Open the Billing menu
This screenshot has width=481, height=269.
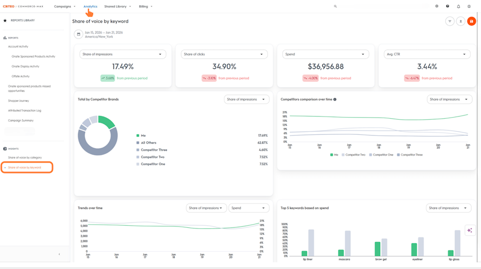(x=145, y=6)
